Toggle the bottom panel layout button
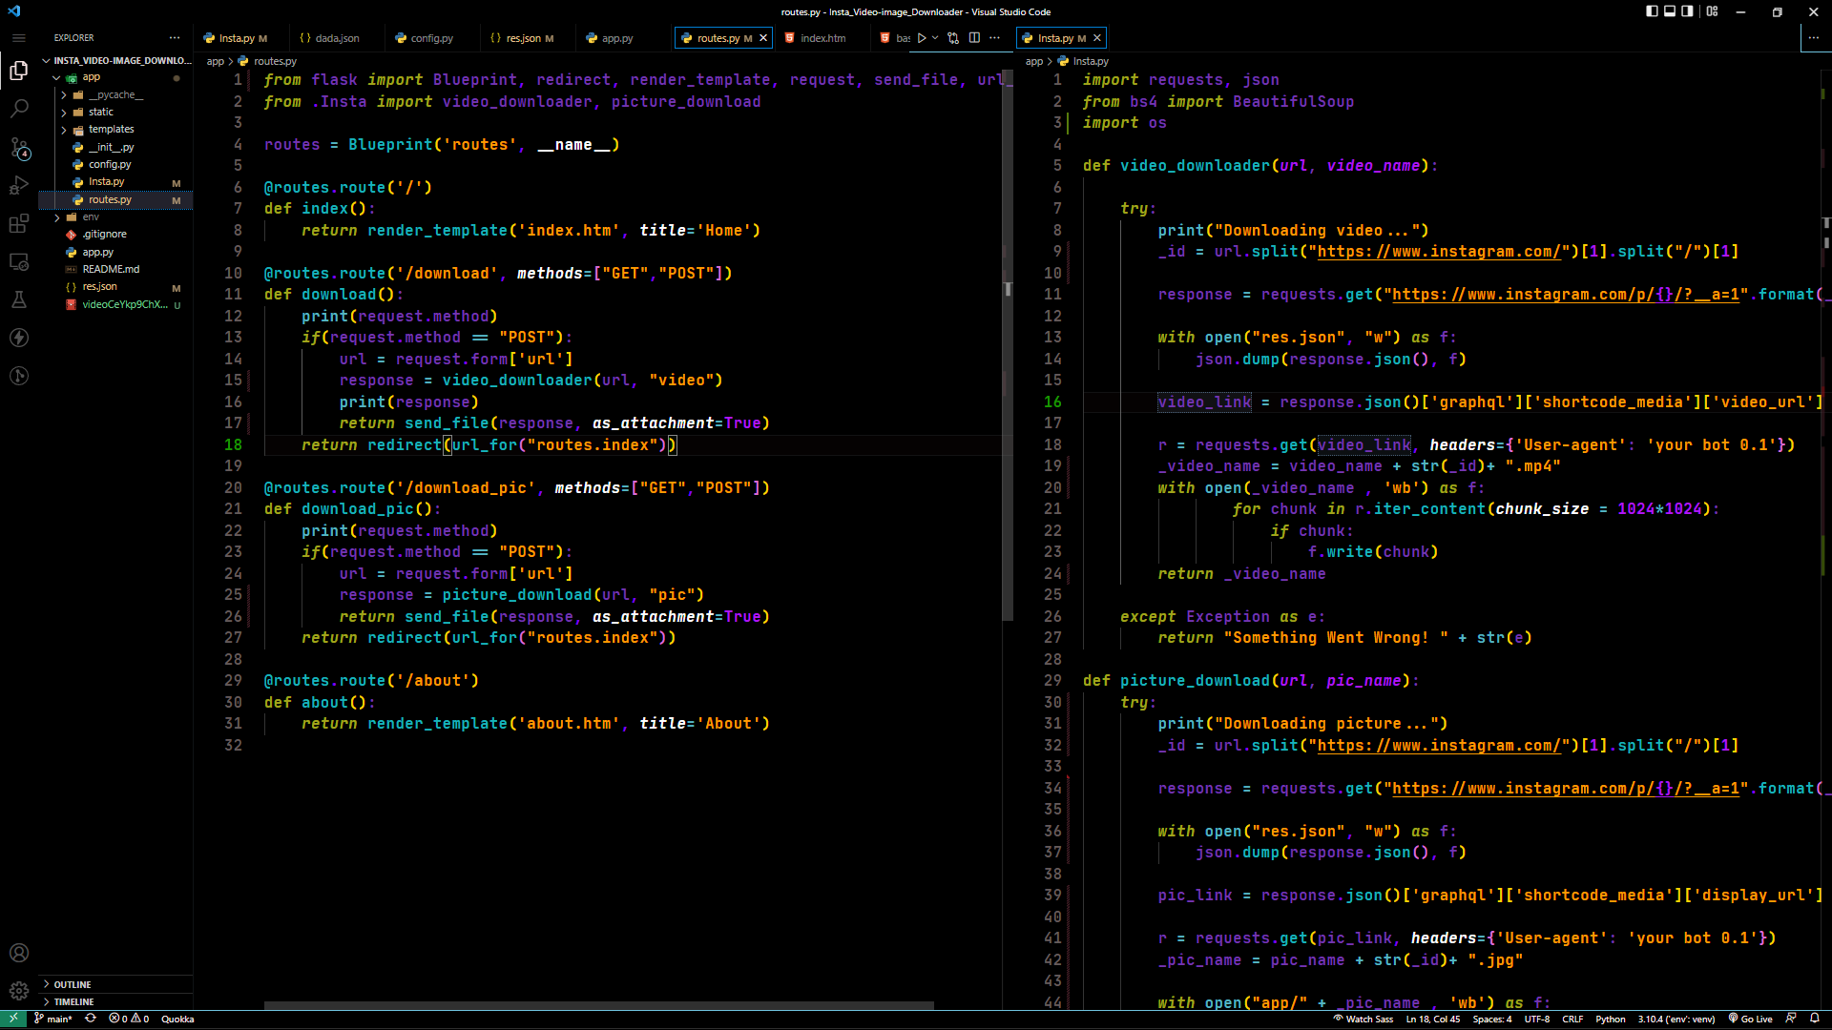 1670,11
